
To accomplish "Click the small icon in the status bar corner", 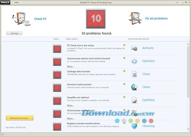I will 2,135.
